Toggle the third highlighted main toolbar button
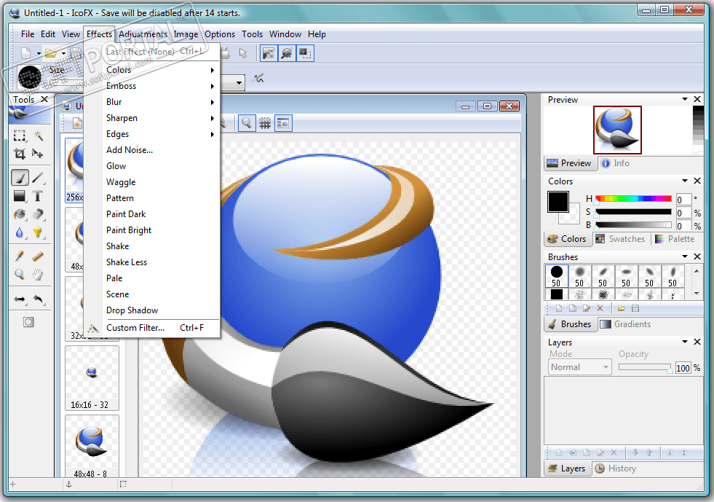 pos(305,53)
